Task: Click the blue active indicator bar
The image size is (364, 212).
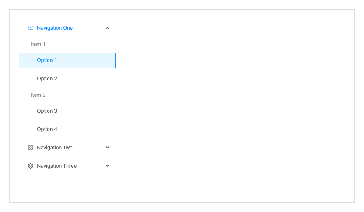Action: pyautogui.click(x=115, y=60)
